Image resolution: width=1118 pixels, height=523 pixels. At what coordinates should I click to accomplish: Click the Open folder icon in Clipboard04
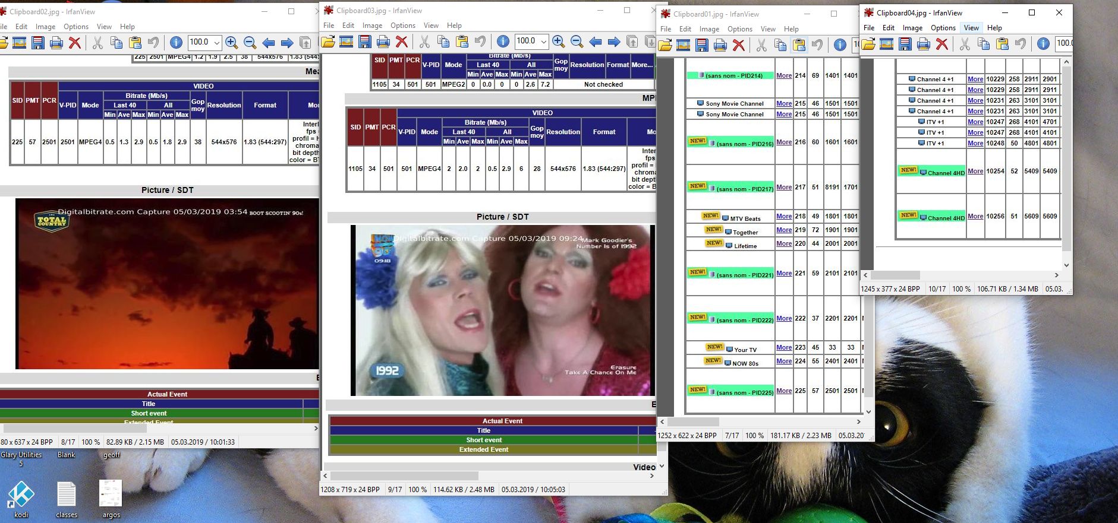pyautogui.click(x=868, y=44)
